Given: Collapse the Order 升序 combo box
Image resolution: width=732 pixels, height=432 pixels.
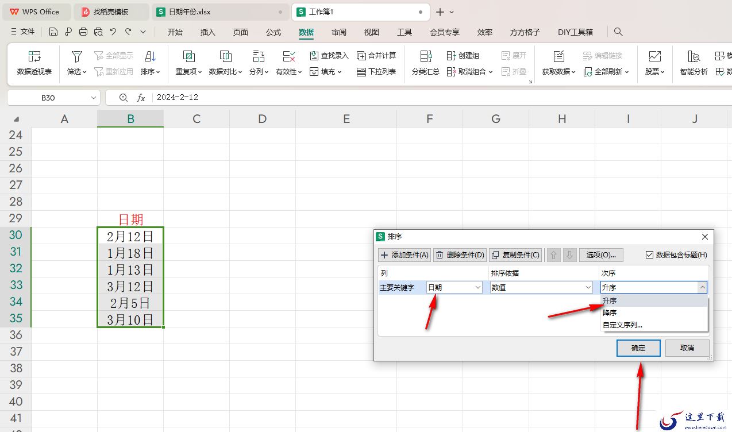Looking at the screenshot, I should (x=702, y=287).
